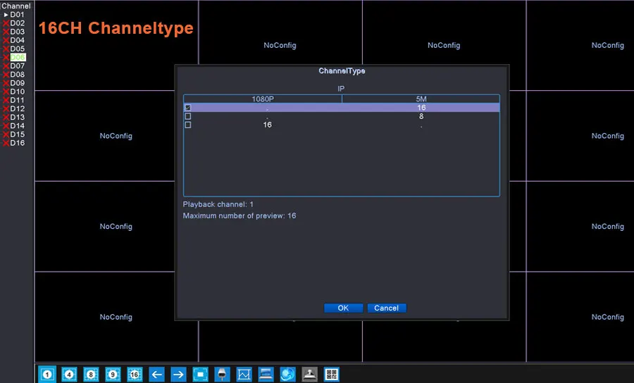Select channel D04 in list
This screenshot has width=634, height=383.
coord(17,40)
